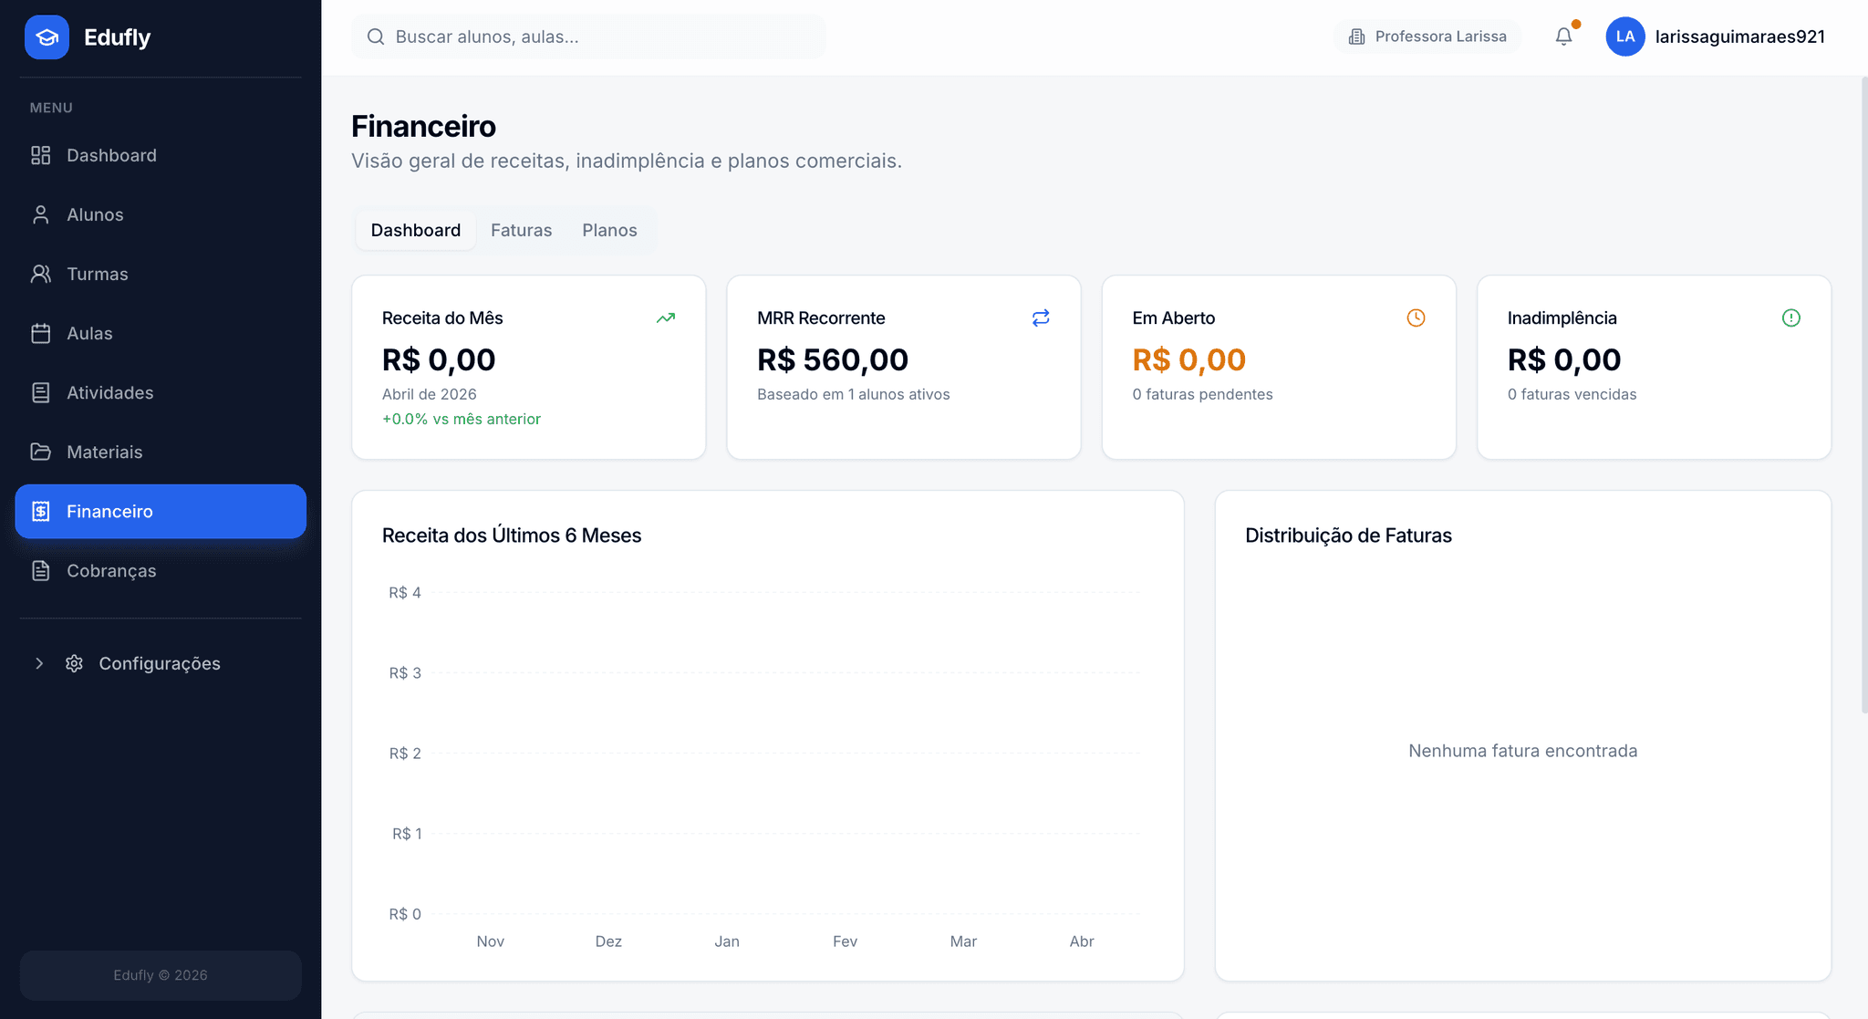Click the Configurações gear icon

[x=74, y=663]
